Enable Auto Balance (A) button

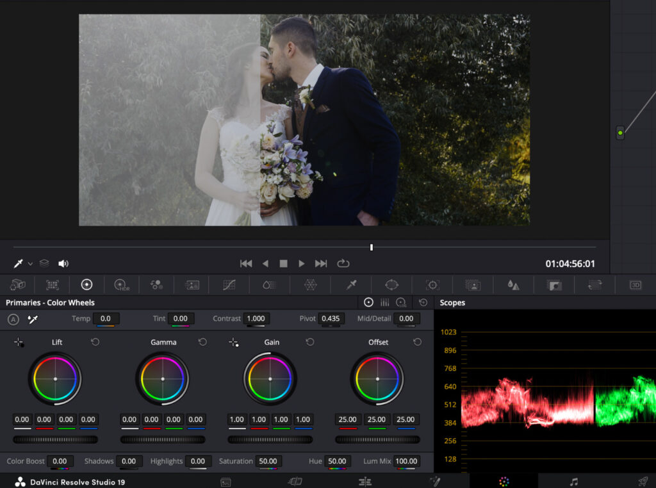pyautogui.click(x=13, y=319)
